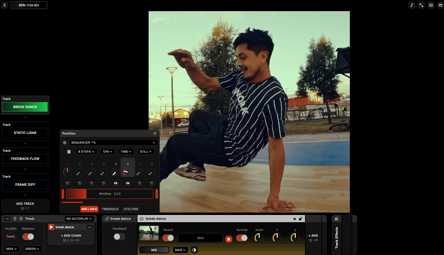Go back with the top-left arrow
Image resolution: width=444 pixels, height=255 pixels.
click(x=5, y=5)
